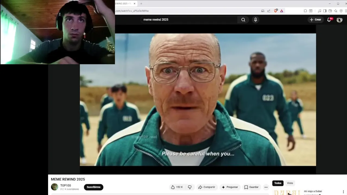347x195 pixels.
Task: Open the YouTube account avatar menu
Action: (x=339, y=20)
